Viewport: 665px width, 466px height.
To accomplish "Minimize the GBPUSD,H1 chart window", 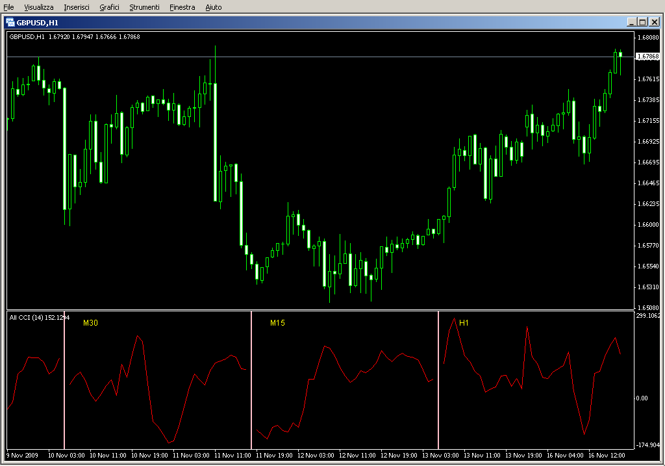I will [x=631, y=22].
